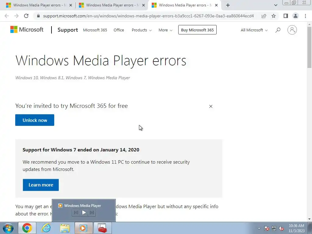This screenshot has height=234, width=312.
Task: Click the browser back arrow
Action: coord(7,16)
